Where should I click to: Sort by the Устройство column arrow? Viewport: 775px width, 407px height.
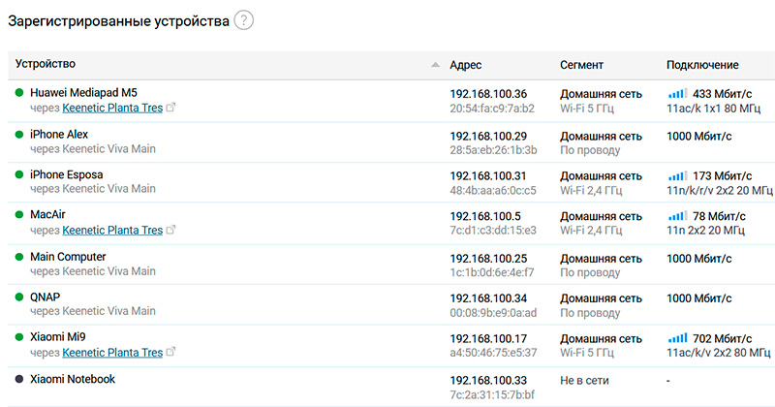click(435, 65)
